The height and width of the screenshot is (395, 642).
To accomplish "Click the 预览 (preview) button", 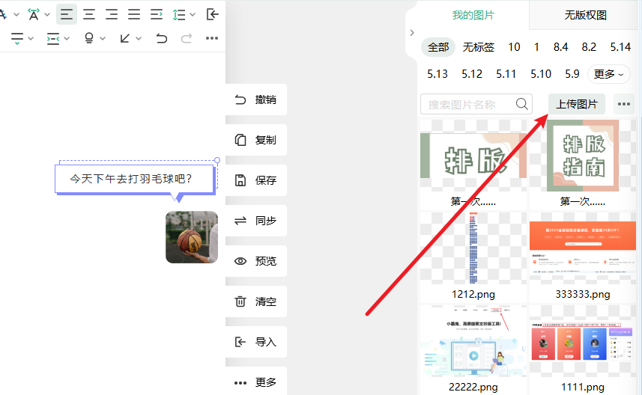I will [255, 261].
